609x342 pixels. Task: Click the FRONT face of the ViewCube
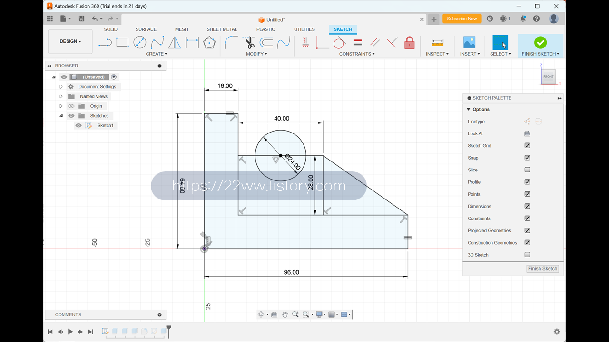coord(549,77)
